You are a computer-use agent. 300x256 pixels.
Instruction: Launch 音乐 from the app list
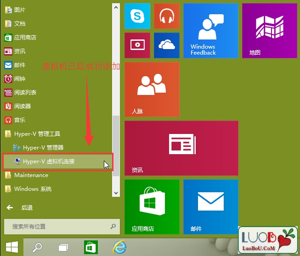point(57,120)
